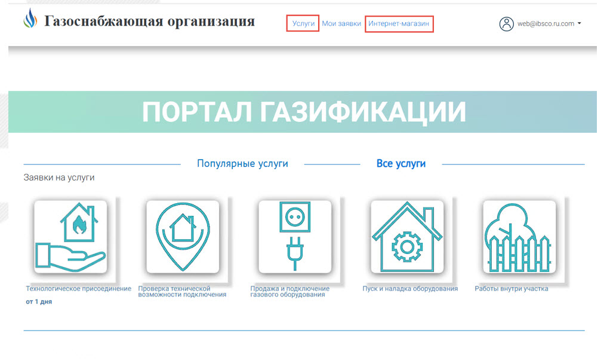Expand the web@ibsco.ru.com account dropdown
This screenshot has height=361, width=613.
point(546,24)
